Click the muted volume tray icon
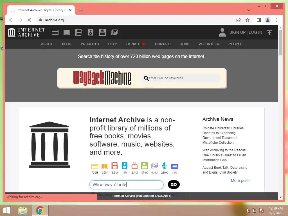This screenshot has width=288, height=216. point(248,211)
